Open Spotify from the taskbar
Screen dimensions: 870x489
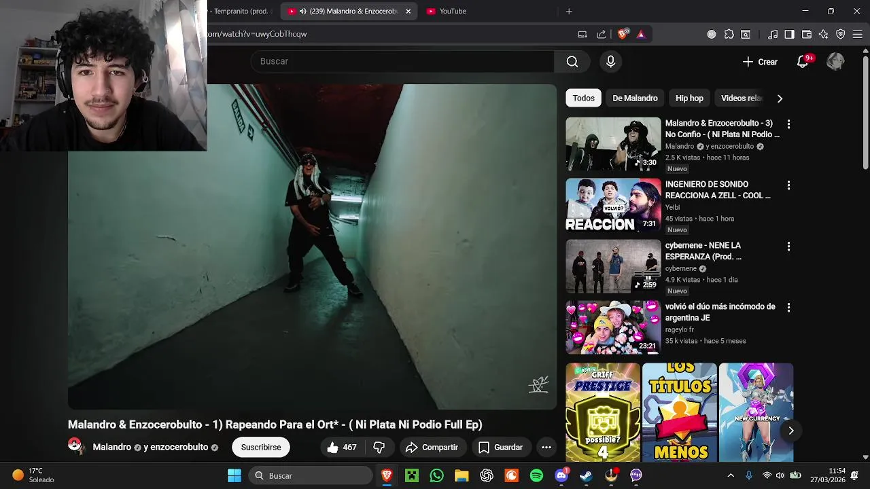[536, 475]
